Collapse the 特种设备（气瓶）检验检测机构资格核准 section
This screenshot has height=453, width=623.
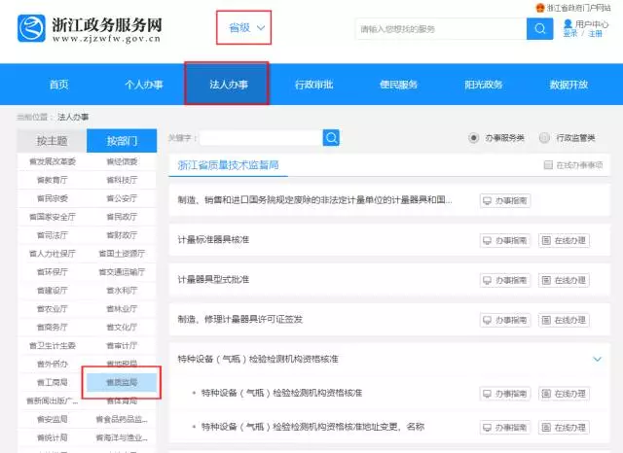(x=597, y=360)
